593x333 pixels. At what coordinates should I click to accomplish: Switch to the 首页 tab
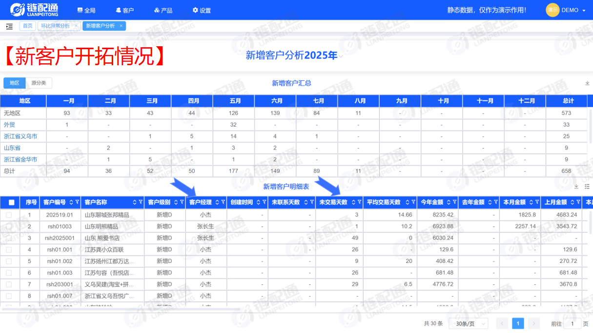pos(28,26)
